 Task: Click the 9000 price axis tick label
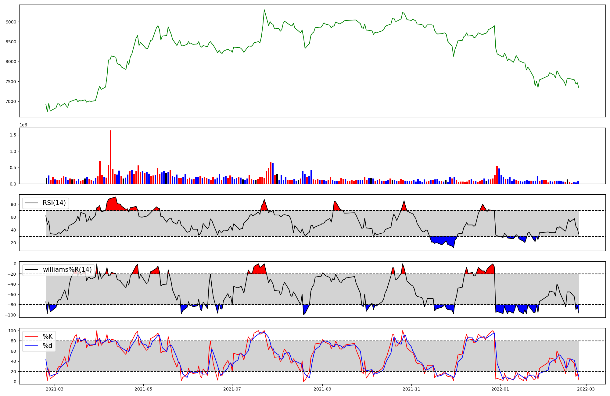tap(11, 22)
